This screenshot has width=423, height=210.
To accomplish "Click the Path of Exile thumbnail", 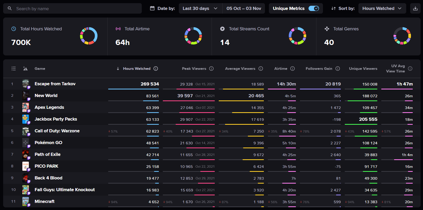I will click(26, 155).
